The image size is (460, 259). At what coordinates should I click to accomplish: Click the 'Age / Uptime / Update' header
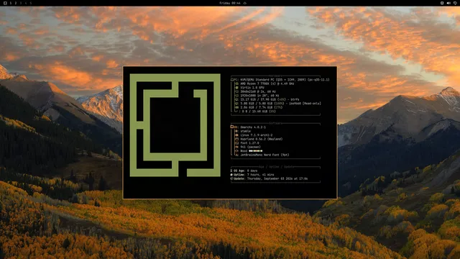[x=276, y=167]
